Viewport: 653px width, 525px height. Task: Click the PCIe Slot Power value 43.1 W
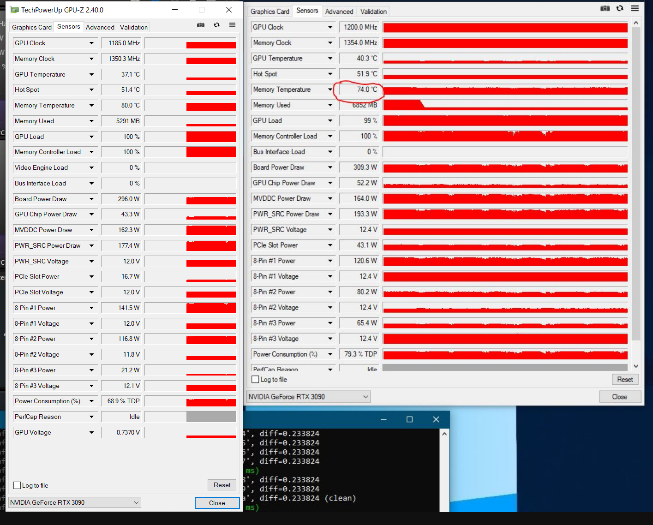tap(360, 245)
